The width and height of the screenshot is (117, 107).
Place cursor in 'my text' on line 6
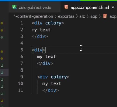tap(46, 57)
